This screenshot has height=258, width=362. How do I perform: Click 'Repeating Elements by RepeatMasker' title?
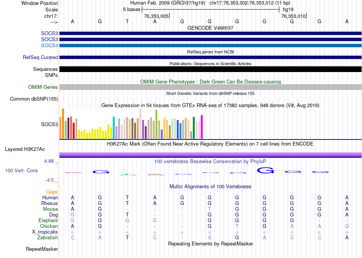(x=210, y=244)
